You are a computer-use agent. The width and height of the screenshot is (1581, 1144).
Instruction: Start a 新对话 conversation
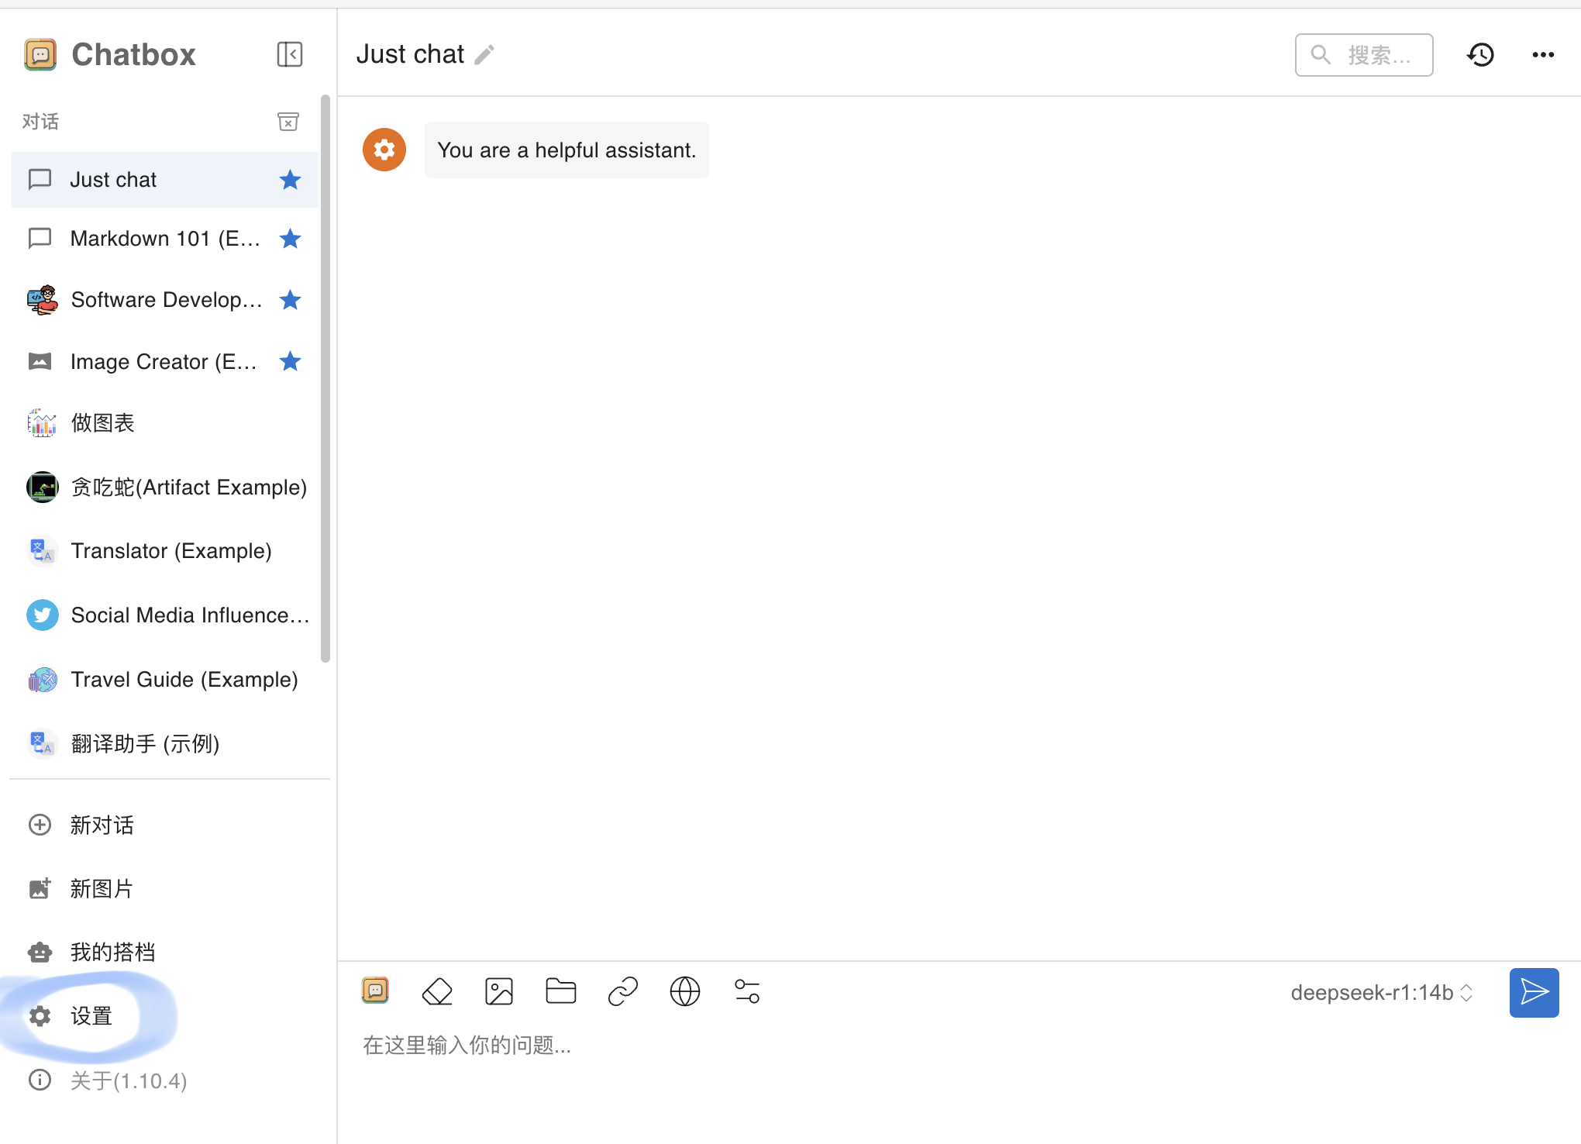tap(102, 825)
